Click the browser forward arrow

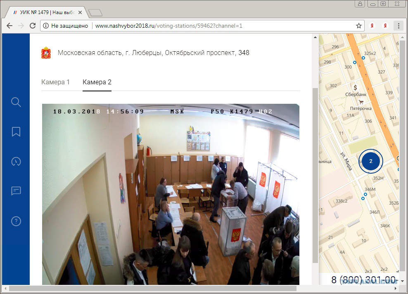point(21,26)
